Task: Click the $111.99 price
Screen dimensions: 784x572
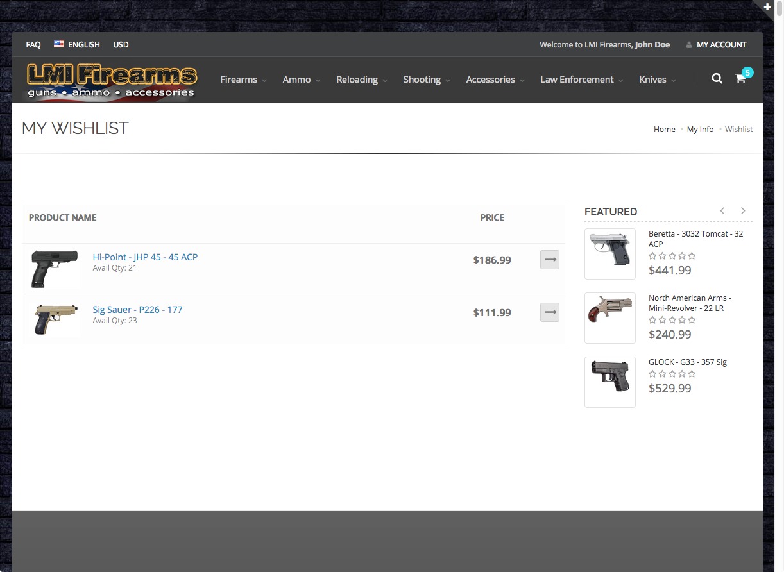Action: pyautogui.click(x=492, y=312)
